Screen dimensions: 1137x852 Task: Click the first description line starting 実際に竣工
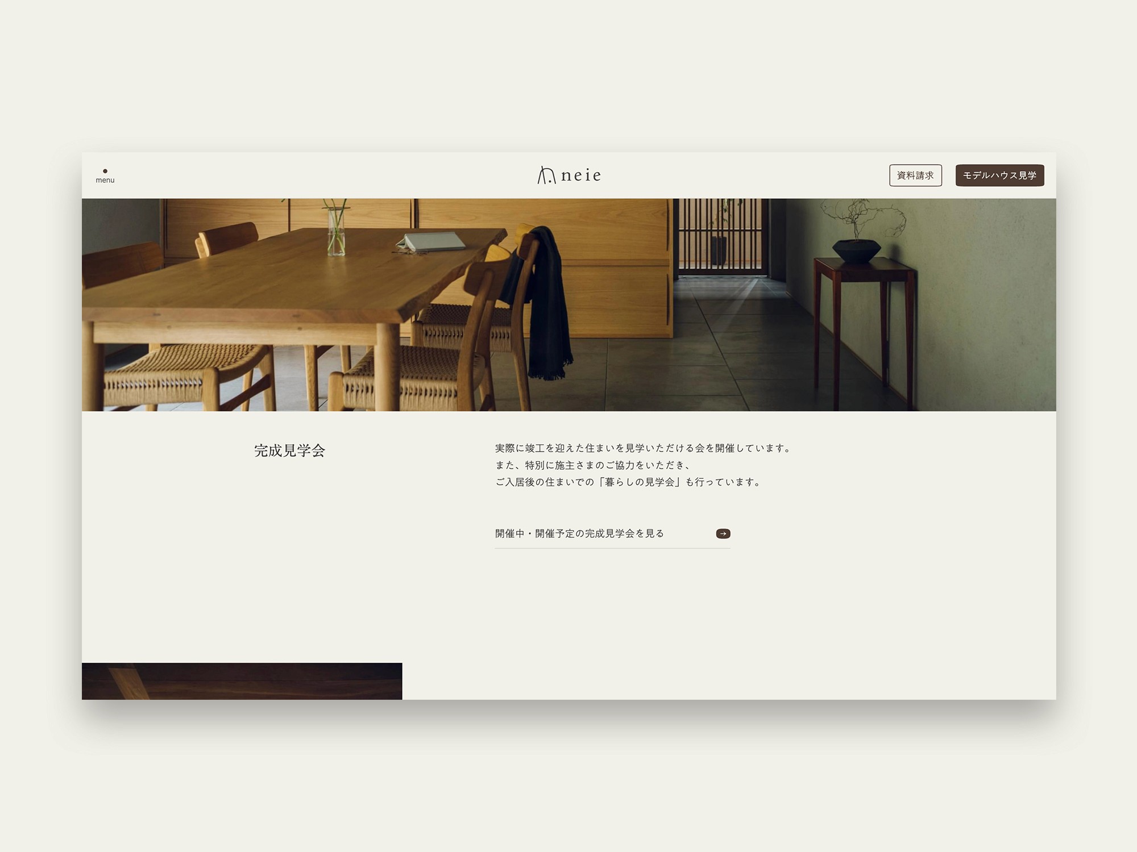tap(642, 448)
